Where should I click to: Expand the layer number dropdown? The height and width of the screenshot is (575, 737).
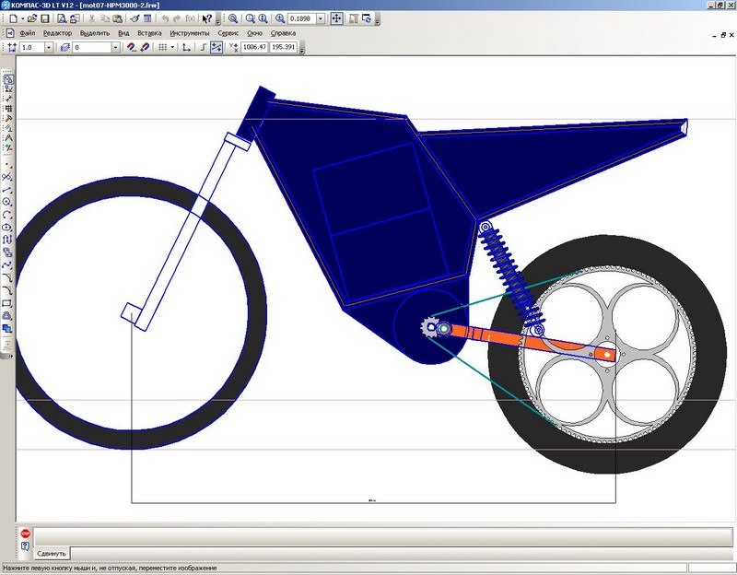pos(115,47)
